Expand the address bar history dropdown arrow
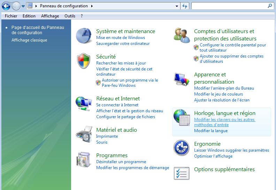 178,6
